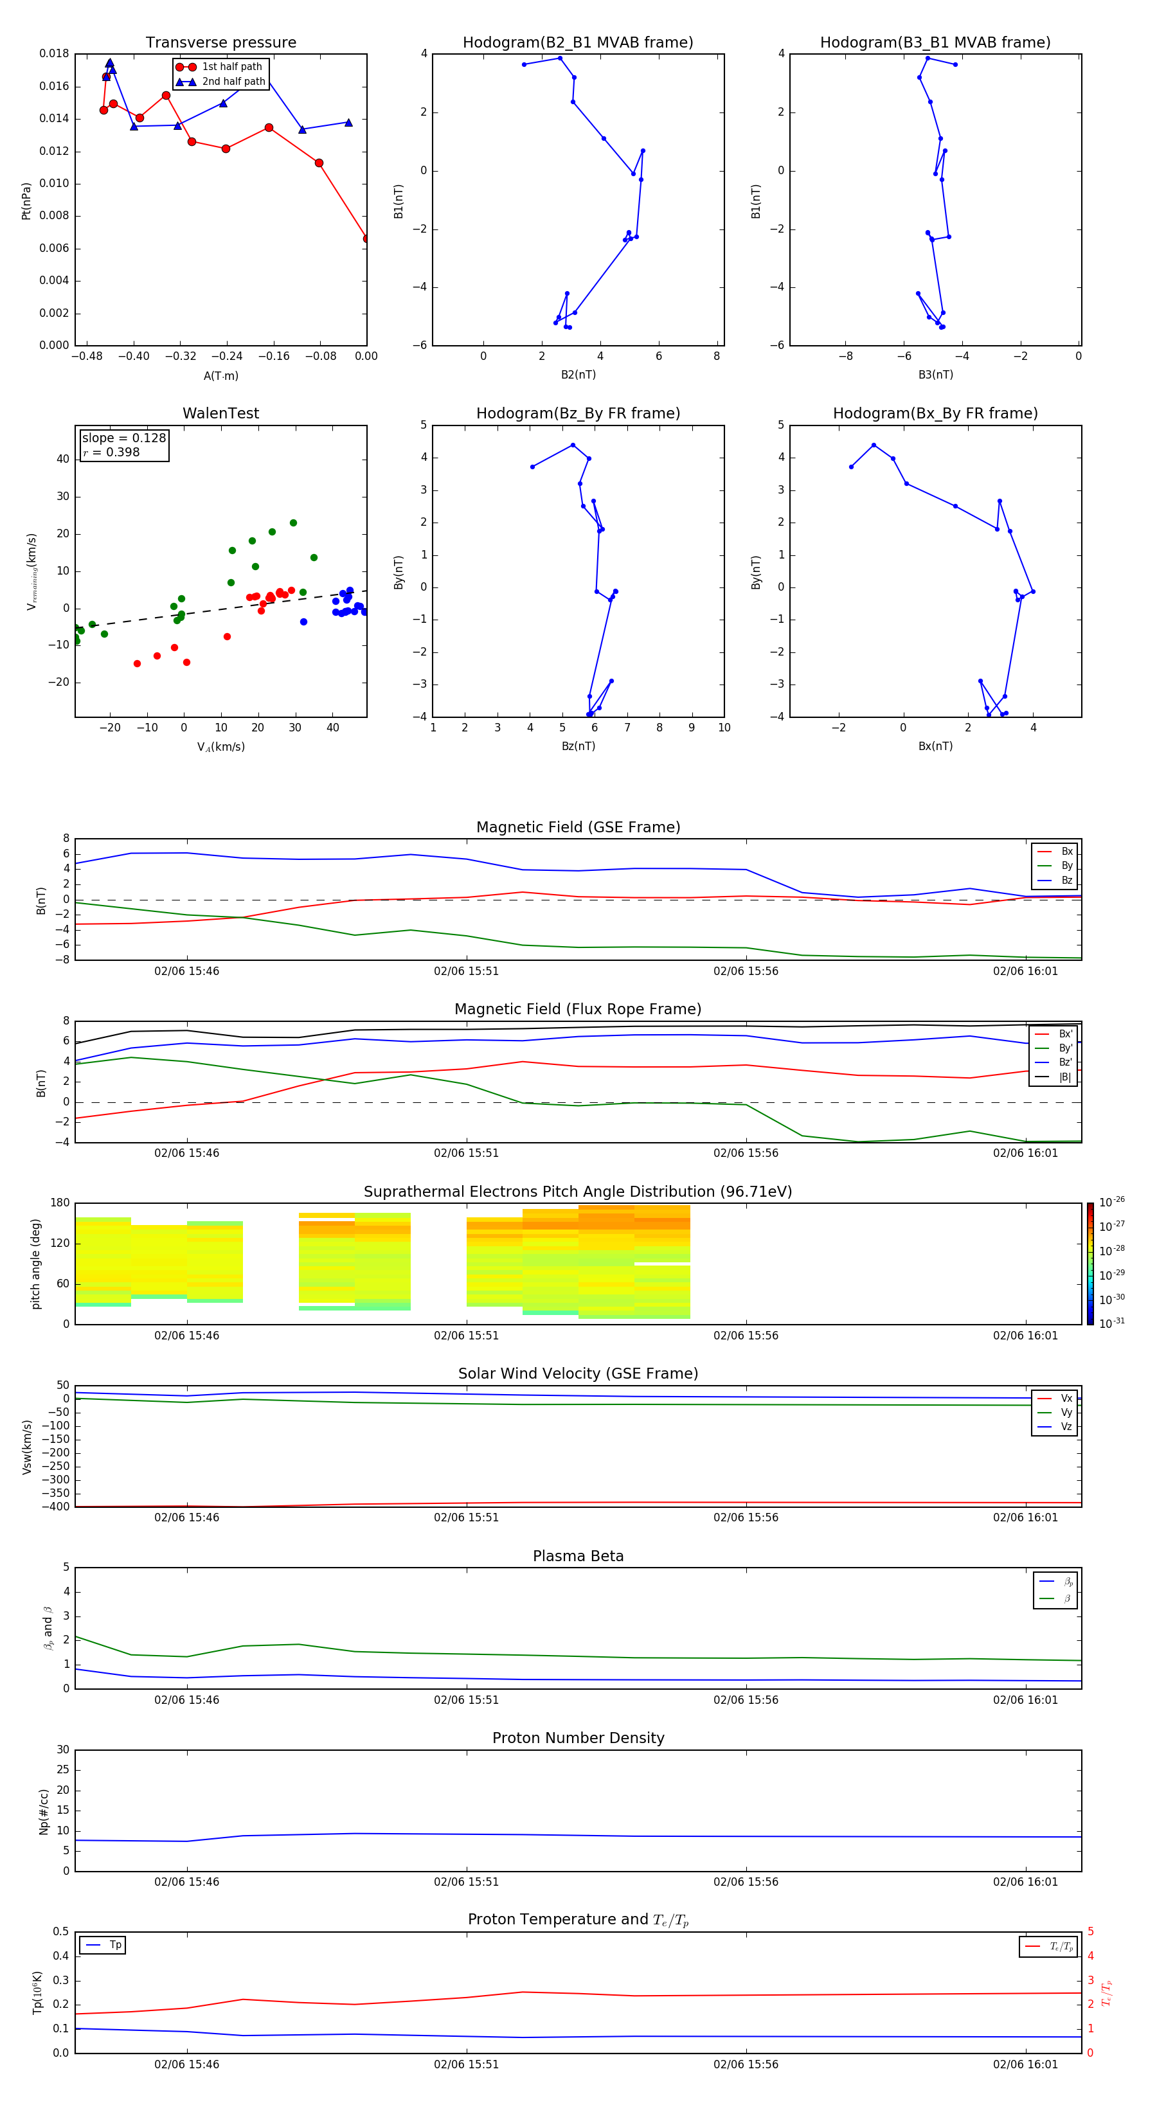This screenshot has height=2121, width=1157.
Task: Click the 'Hodogram(B3_B1 MVAB frame)' title
Action: pos(935,43)
